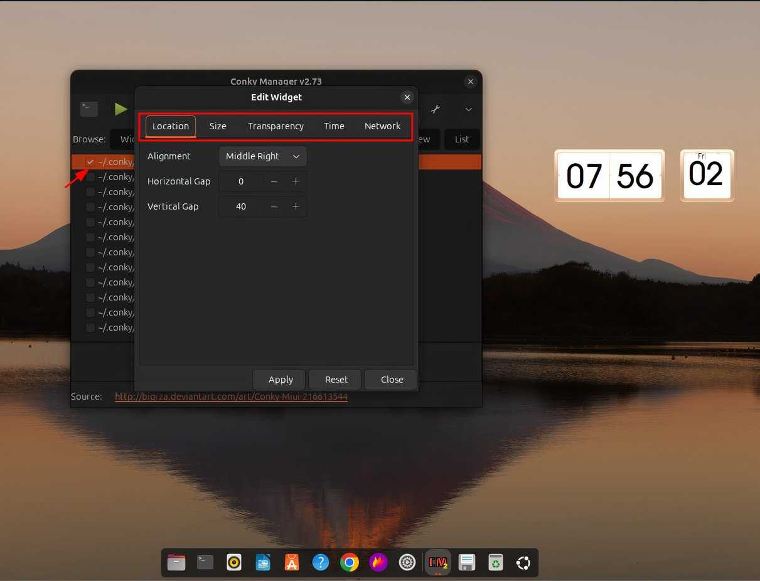
Task: Check the second conky widget checkbox
Action: click(x=90, y=176)
